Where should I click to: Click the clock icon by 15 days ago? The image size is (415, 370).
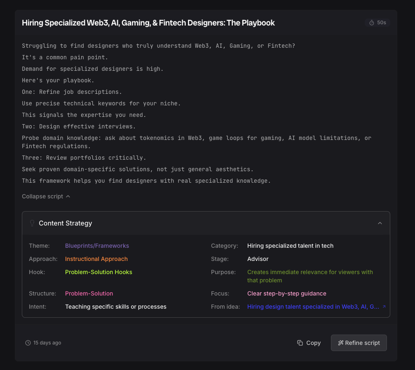click(x=28, y=343)
